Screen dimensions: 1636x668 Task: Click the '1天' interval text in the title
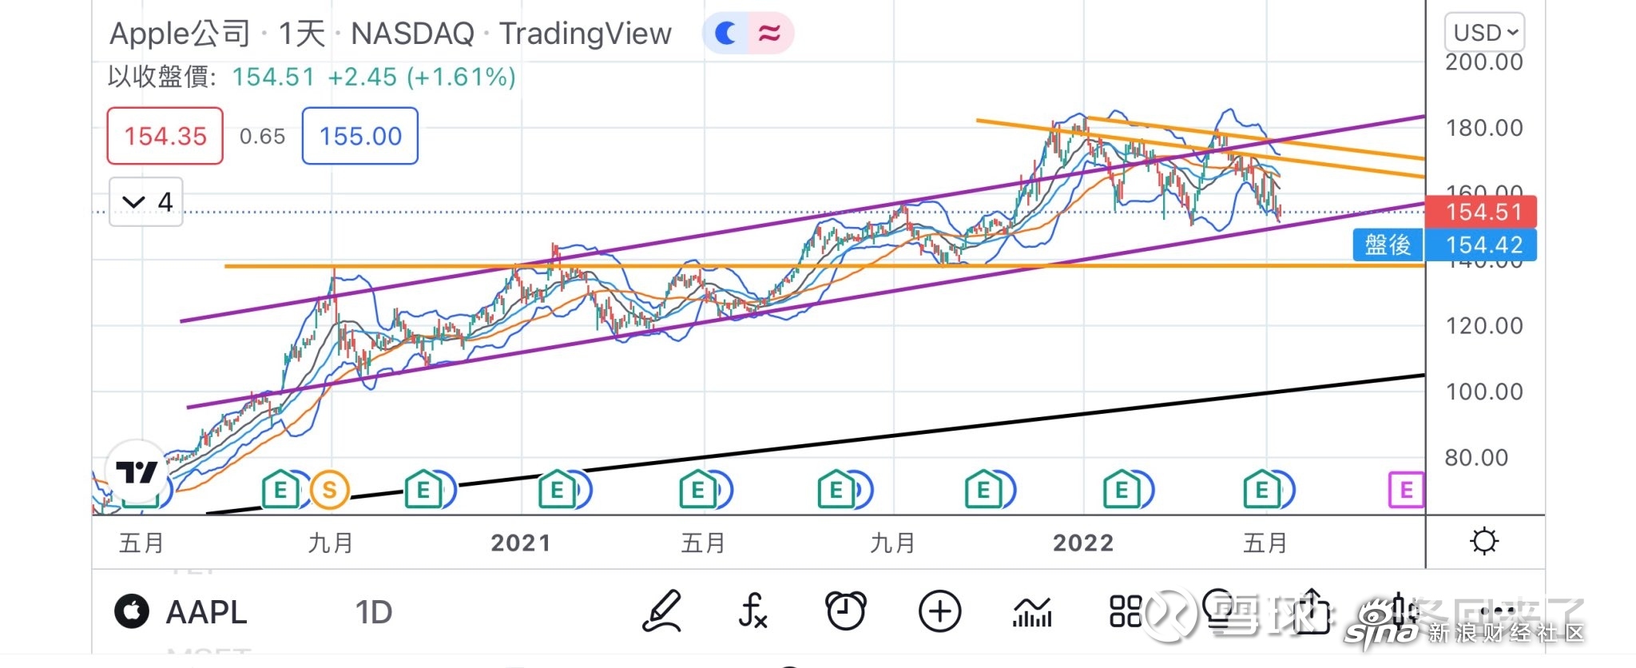tap(301, 34)
